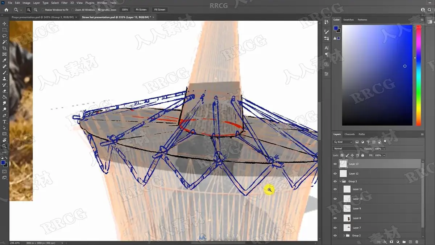
Task: Enable Resize Windows to Fit checkbox
Action: point(43,10)
